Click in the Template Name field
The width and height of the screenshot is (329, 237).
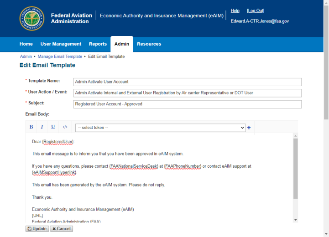(188, 82)
